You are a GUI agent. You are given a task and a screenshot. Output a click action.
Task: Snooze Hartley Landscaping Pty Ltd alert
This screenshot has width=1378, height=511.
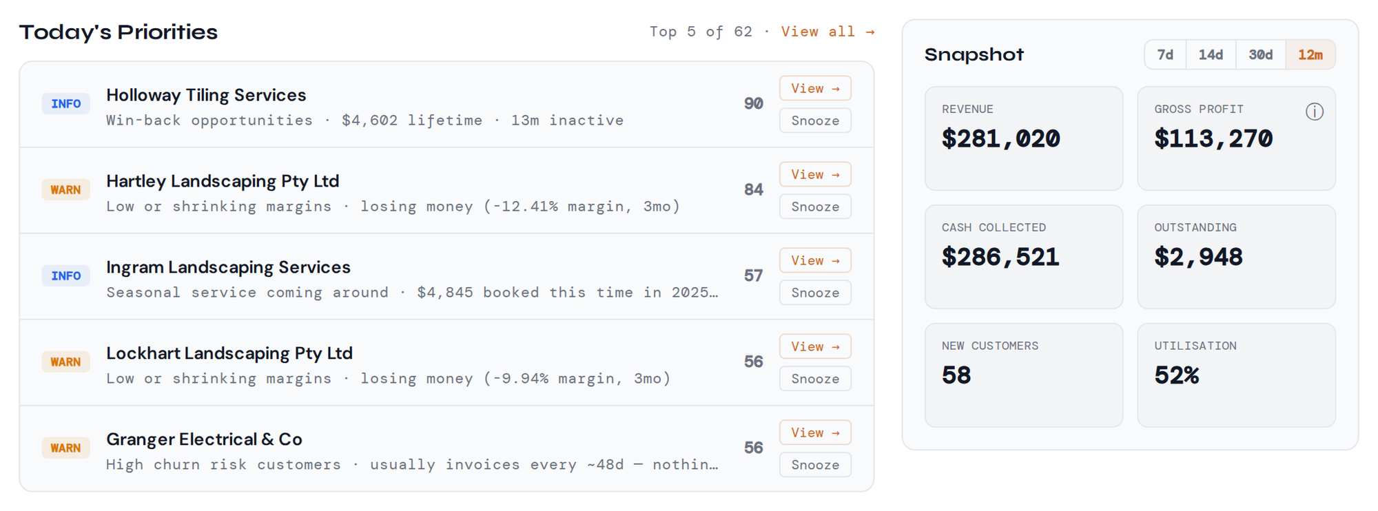click(815, 207)
